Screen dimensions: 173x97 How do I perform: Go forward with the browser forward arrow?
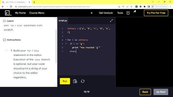(x=7, y=6)
